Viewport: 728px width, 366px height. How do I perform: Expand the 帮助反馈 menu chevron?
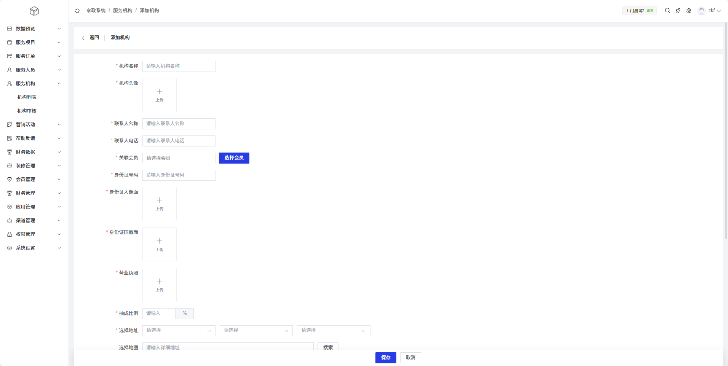click(x=59, y=138)
